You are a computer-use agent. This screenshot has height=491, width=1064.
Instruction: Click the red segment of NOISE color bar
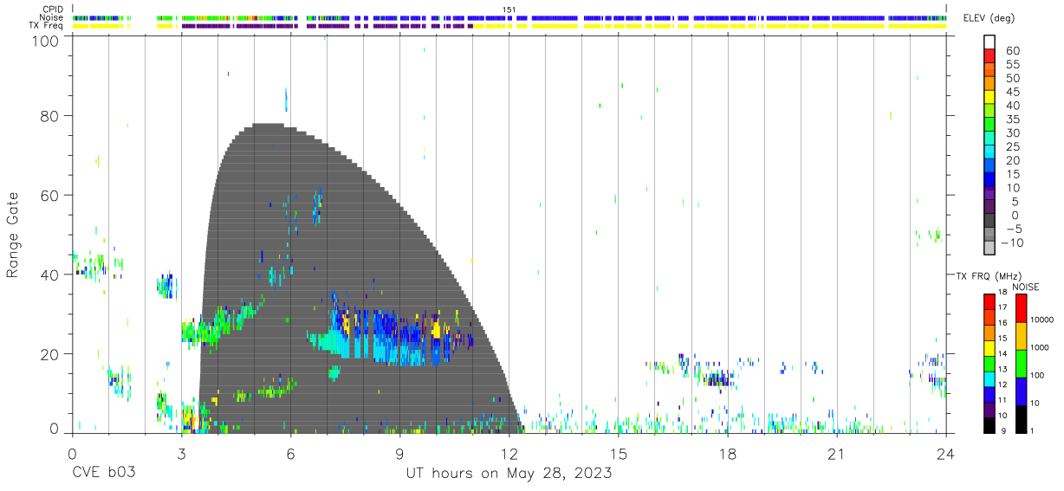(1021, 308)
